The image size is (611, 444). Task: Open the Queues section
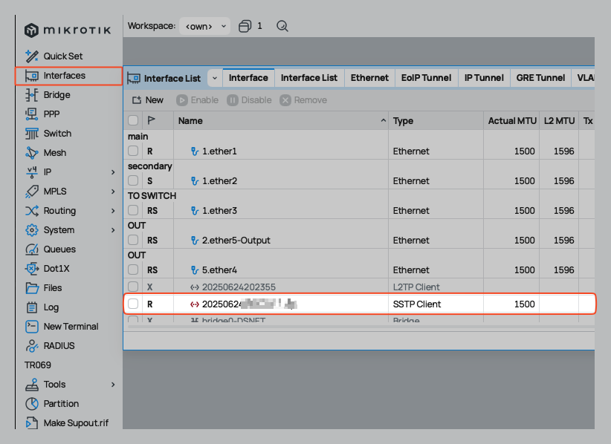click(x=59, y=249)
